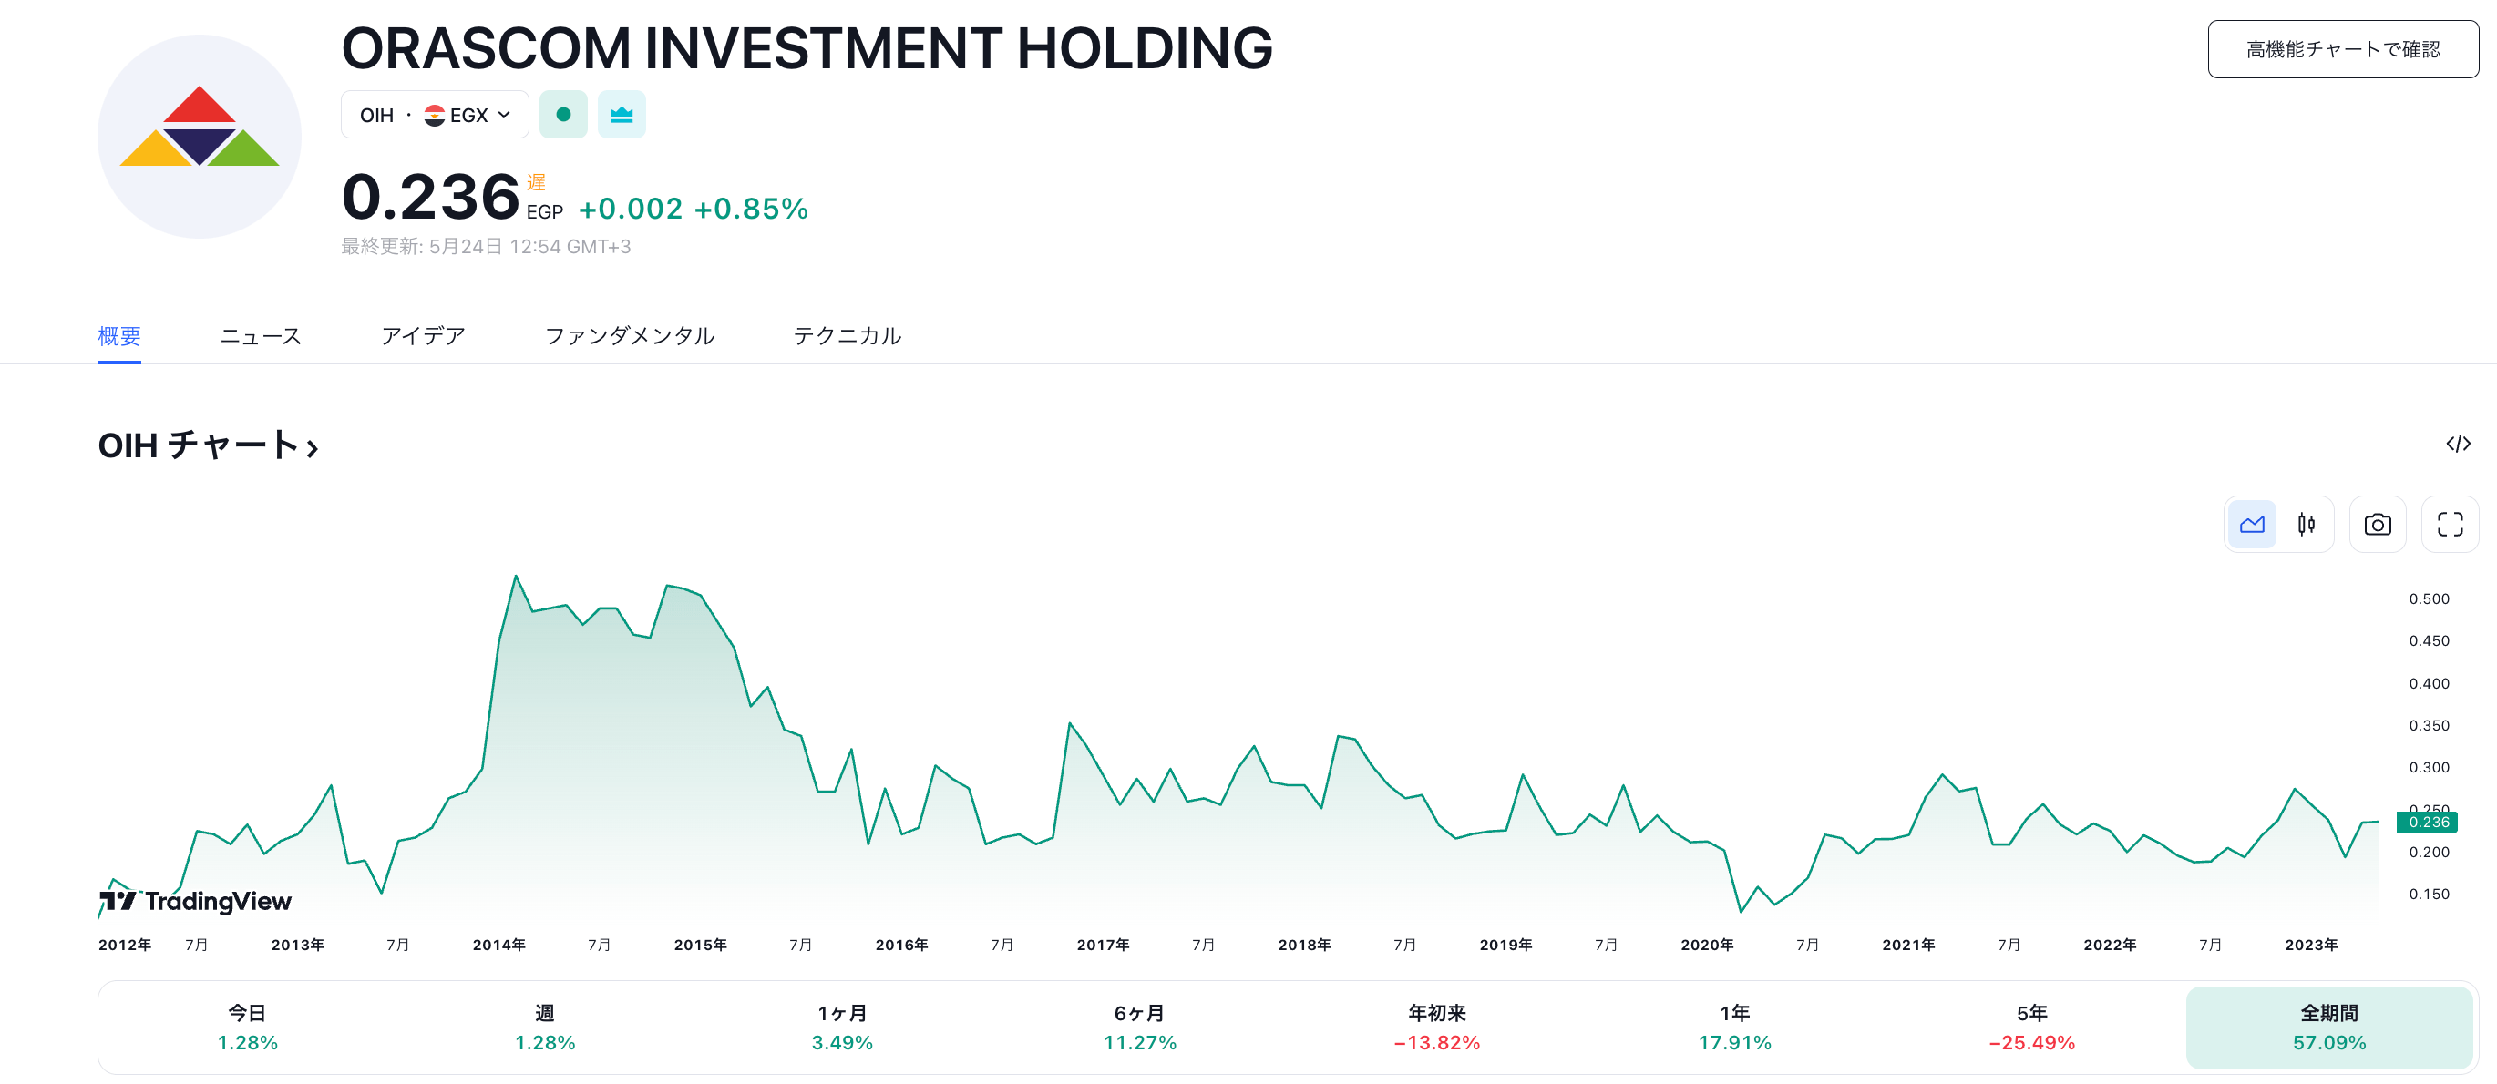This screenshot has height=1084, width=2497.
Task: Select the 年初来 time range
Action: click(x=1436, y=1027)
